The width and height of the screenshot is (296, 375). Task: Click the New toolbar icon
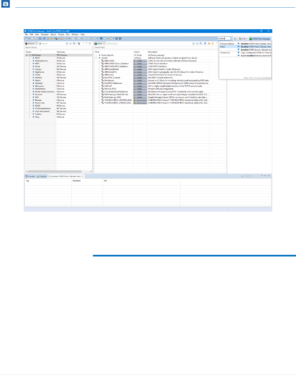coord(26,39)
